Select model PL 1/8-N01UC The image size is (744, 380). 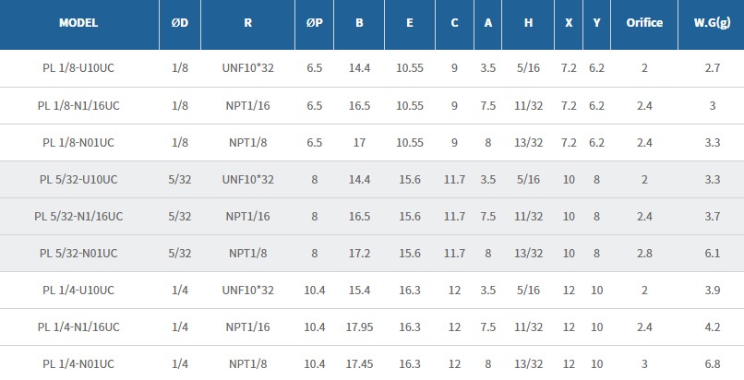[78, 142]
